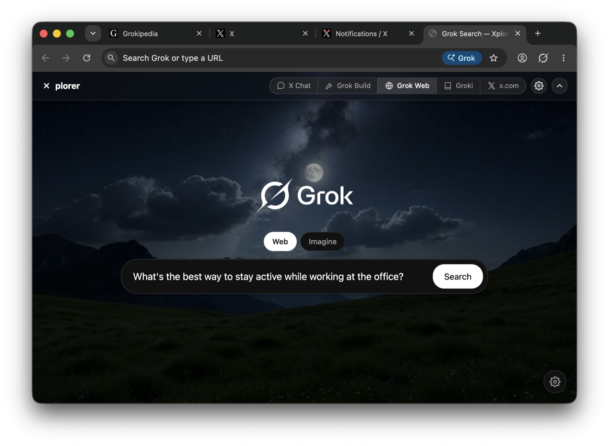
Task: Click the address bar search icon
Action: 111,58
